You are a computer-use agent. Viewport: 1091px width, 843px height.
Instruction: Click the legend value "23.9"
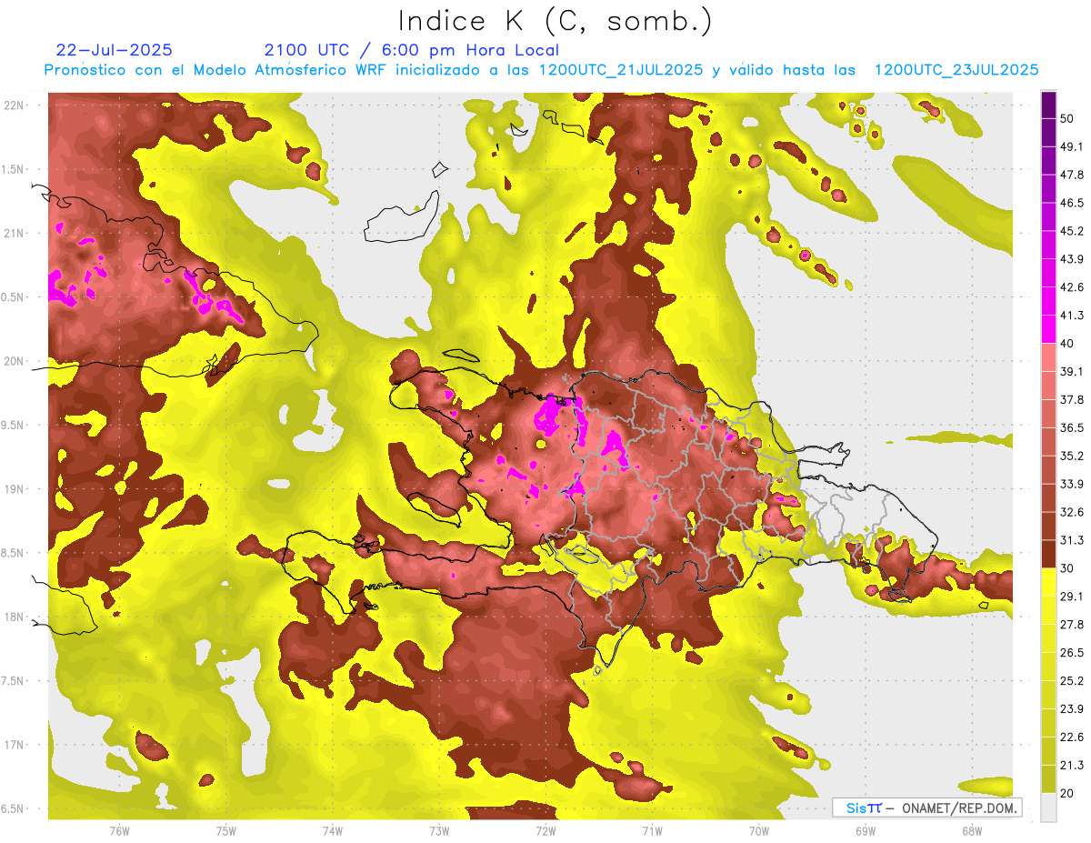[x=1072, y=709]
